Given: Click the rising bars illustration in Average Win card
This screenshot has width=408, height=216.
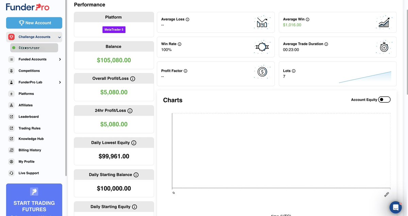Looking at the screenshot, I should click(x=384, y=22).
